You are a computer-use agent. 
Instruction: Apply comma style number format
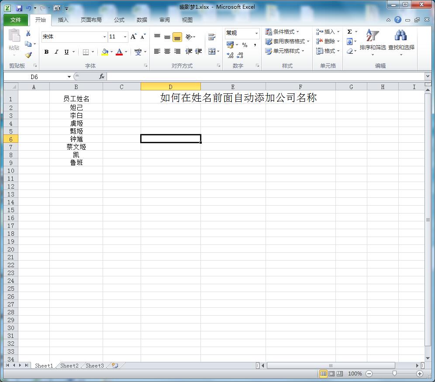pyautogui.click(x=255, y=45)
